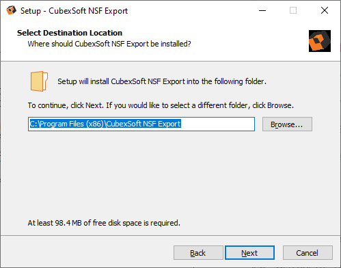This screenshot has width=341, height=268.
Task: Continue installation with Next button
Action: click(x=249, y=253)
